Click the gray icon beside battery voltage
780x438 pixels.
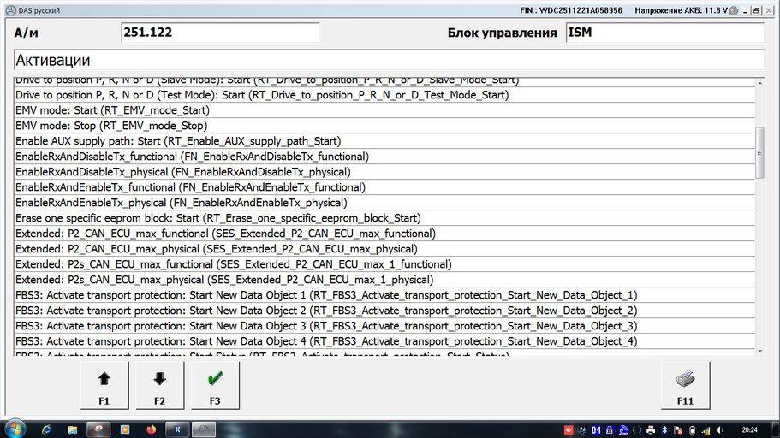coord(734,10)
